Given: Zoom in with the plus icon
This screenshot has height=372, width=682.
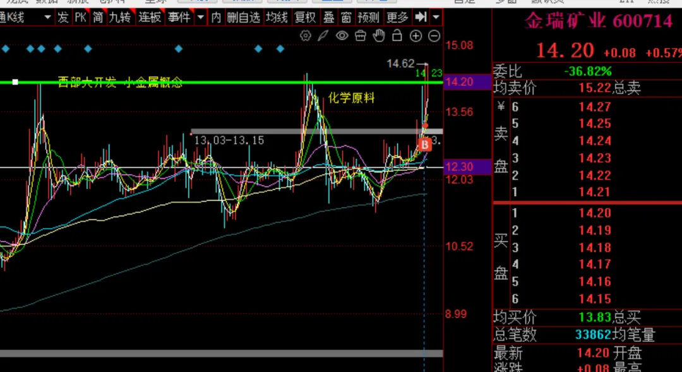Looking at the screenshot, I should click(416, 36).
